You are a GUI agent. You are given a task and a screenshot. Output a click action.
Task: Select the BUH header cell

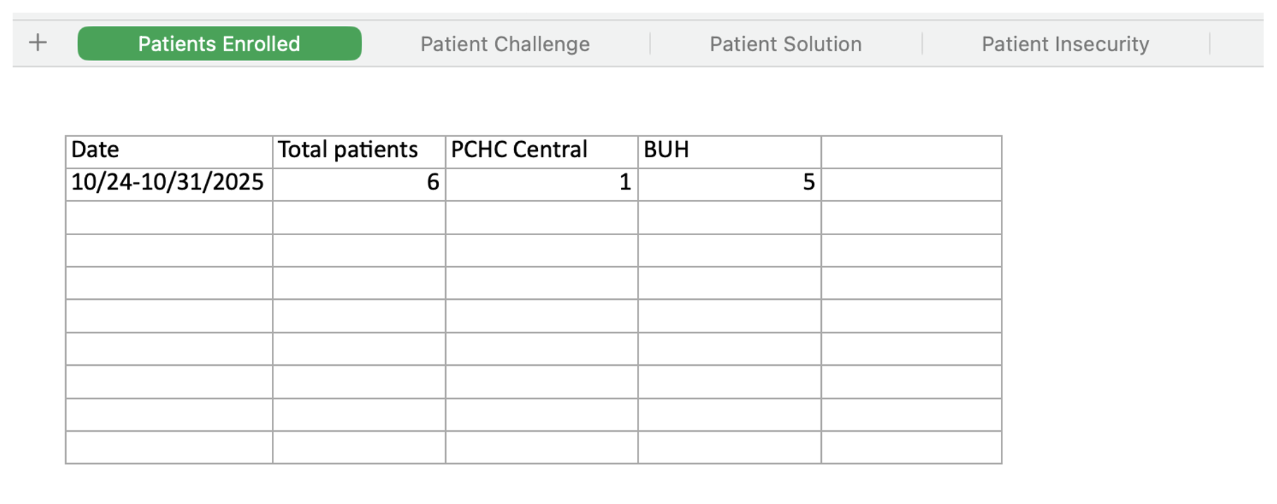click(x=729, y=152)
